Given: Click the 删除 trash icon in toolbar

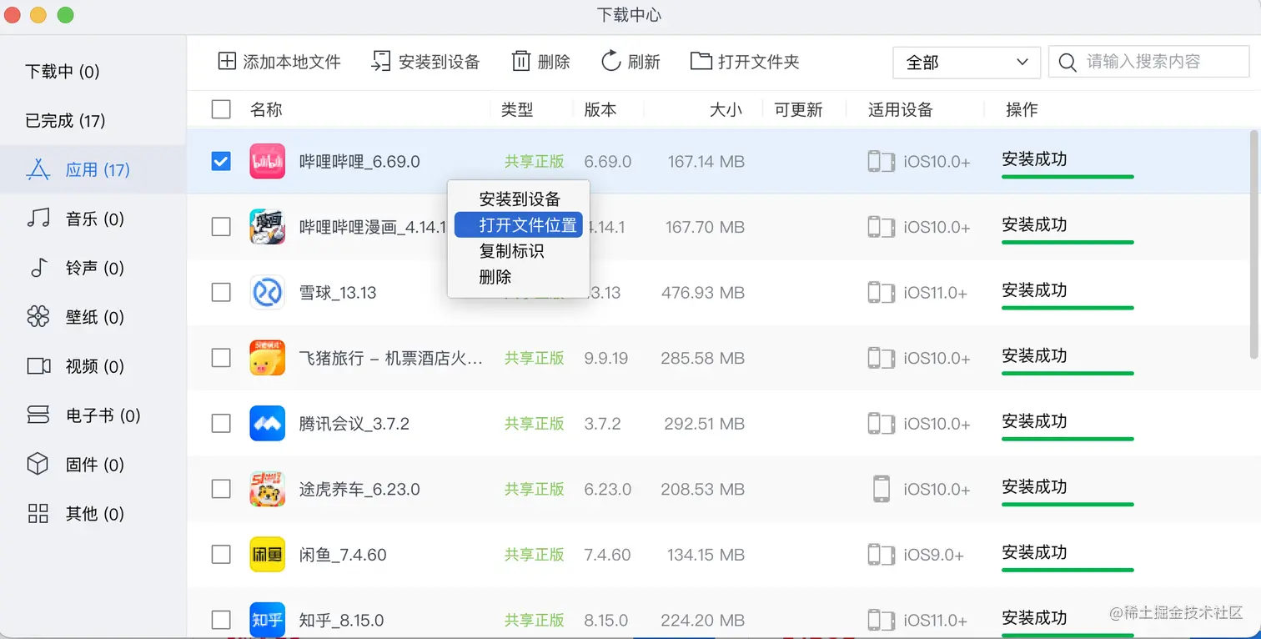Looking at the screenshot, I should 520,61.
